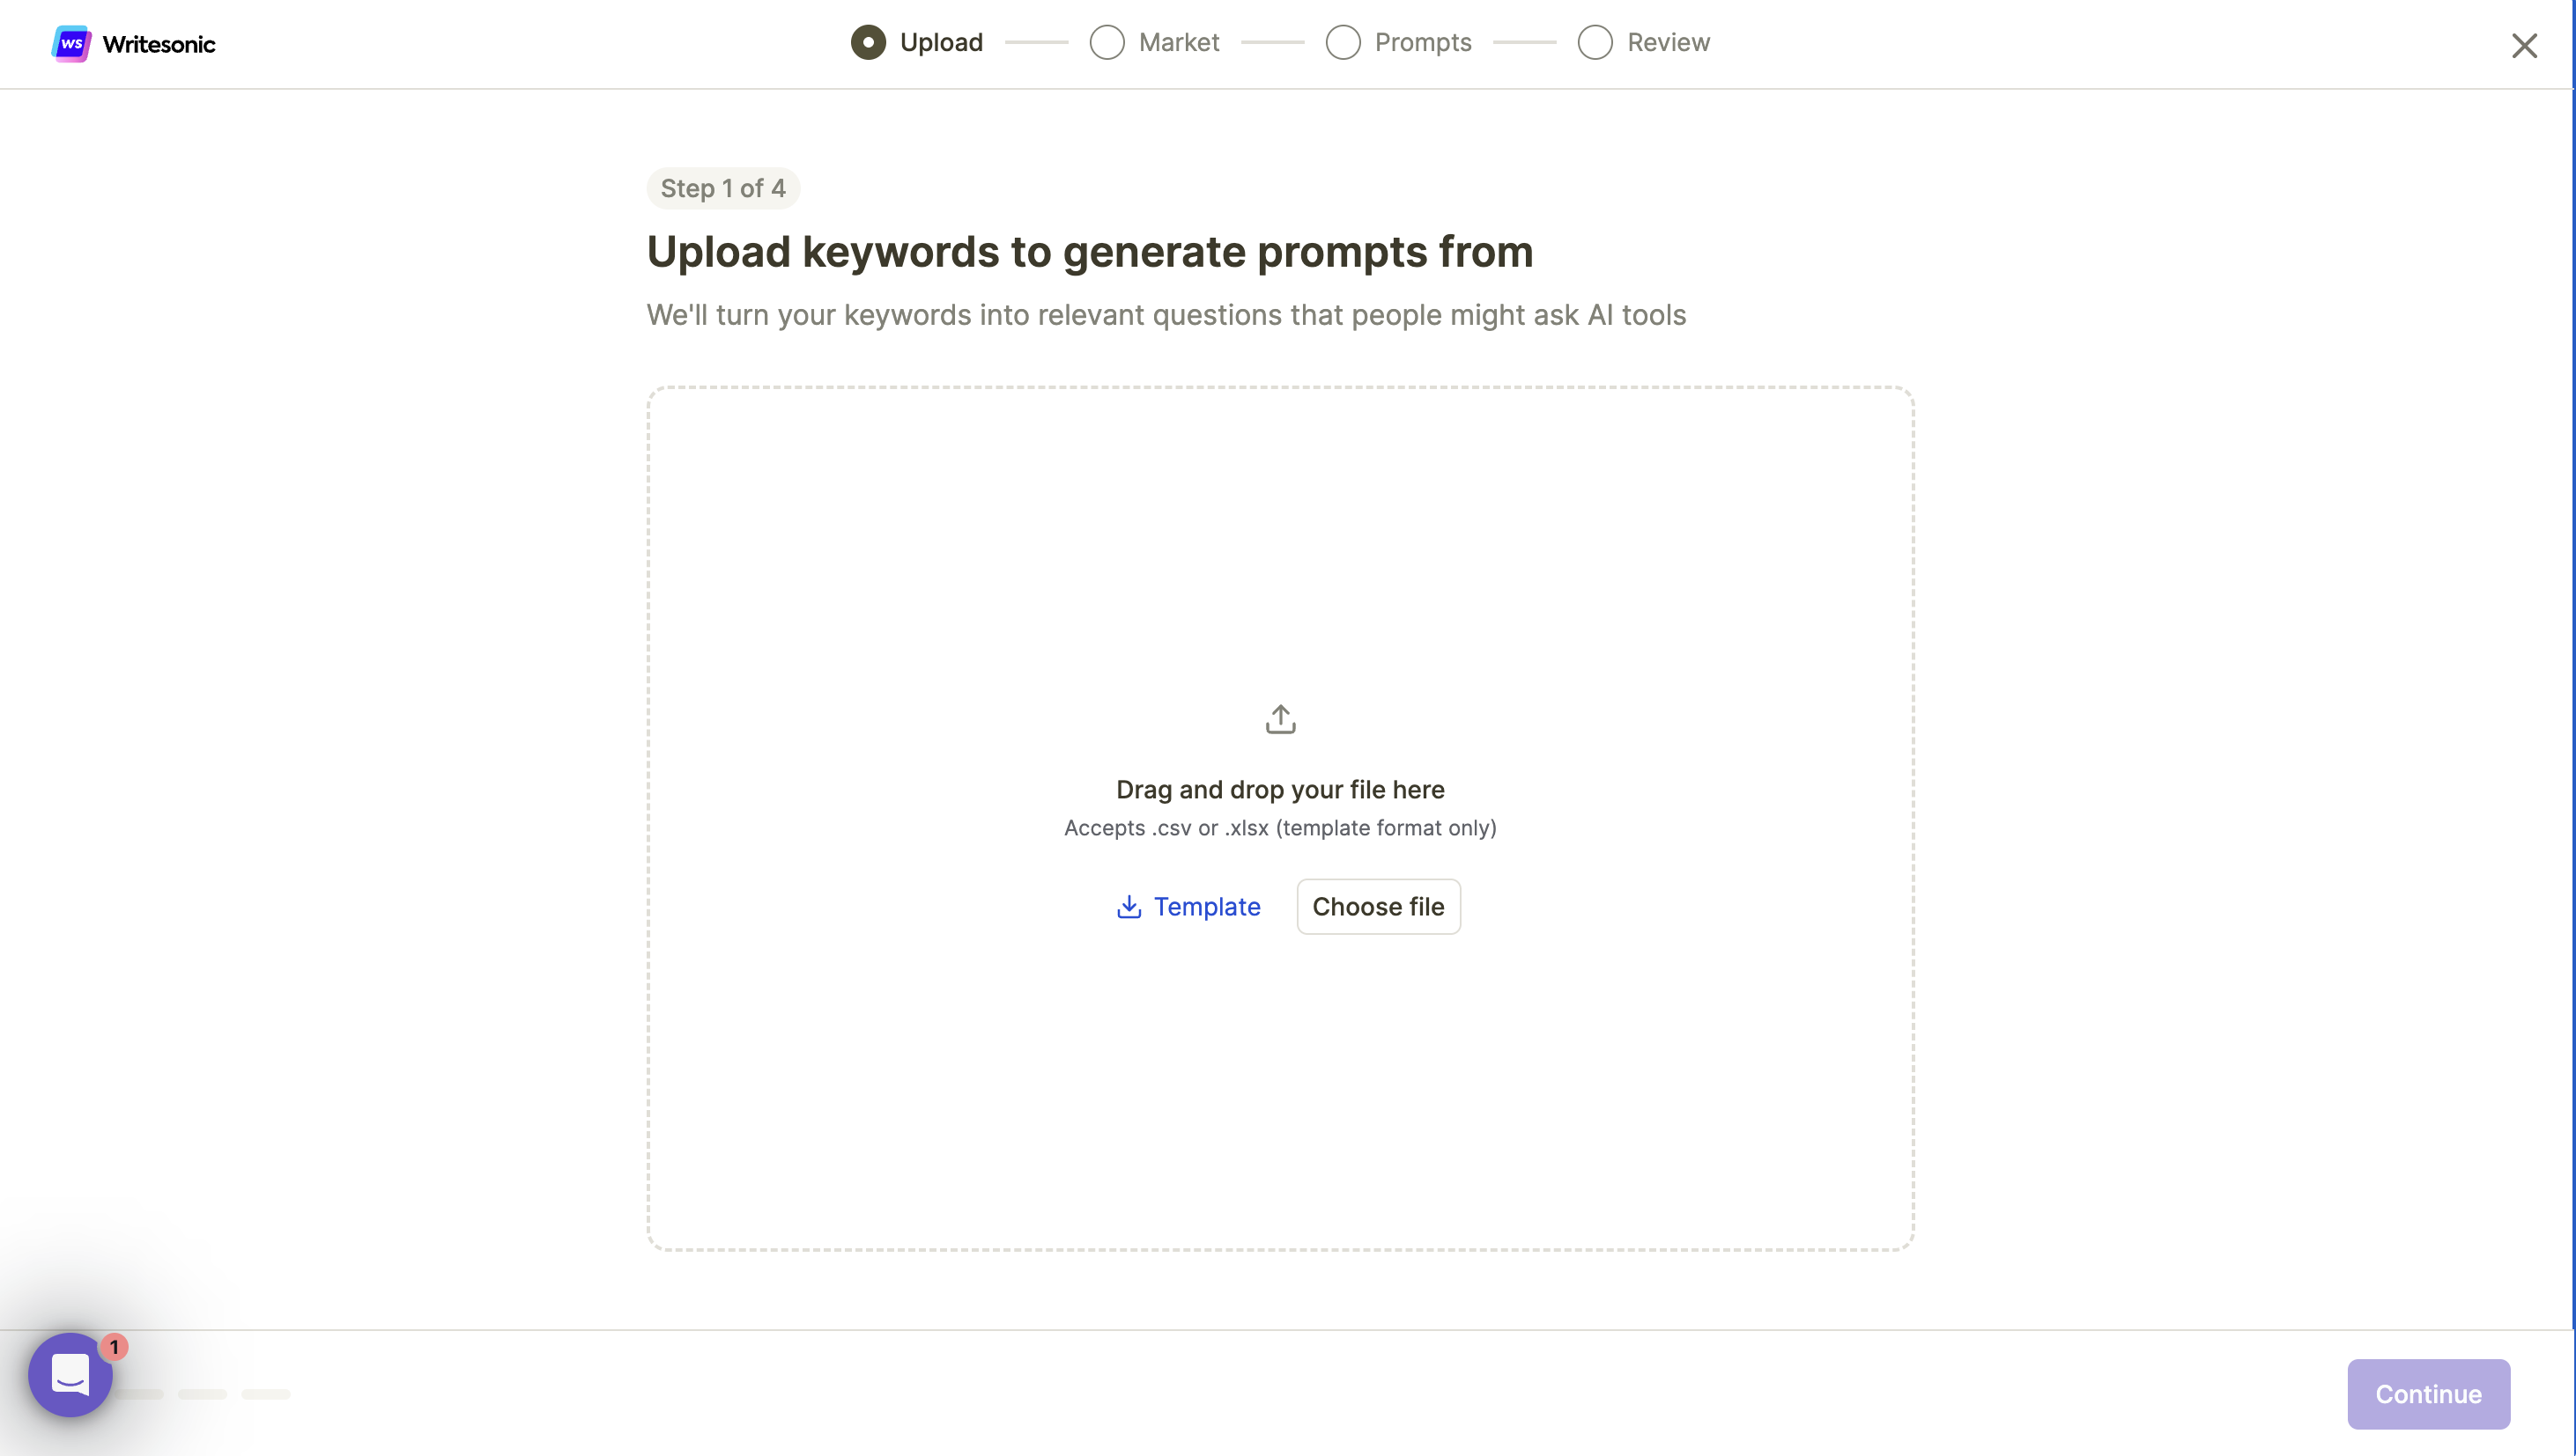Go to the Review step label
Viewport: 2576px width, 1456px height.
click(1668, 43)
